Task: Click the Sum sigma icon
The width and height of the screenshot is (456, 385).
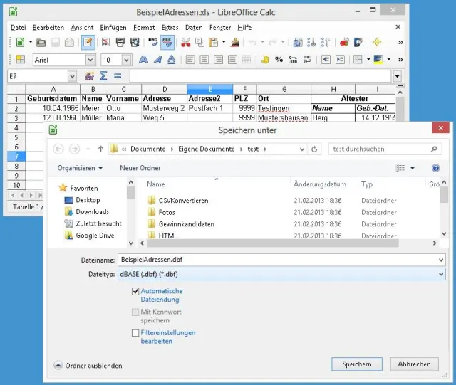Action: coord(104,76)
